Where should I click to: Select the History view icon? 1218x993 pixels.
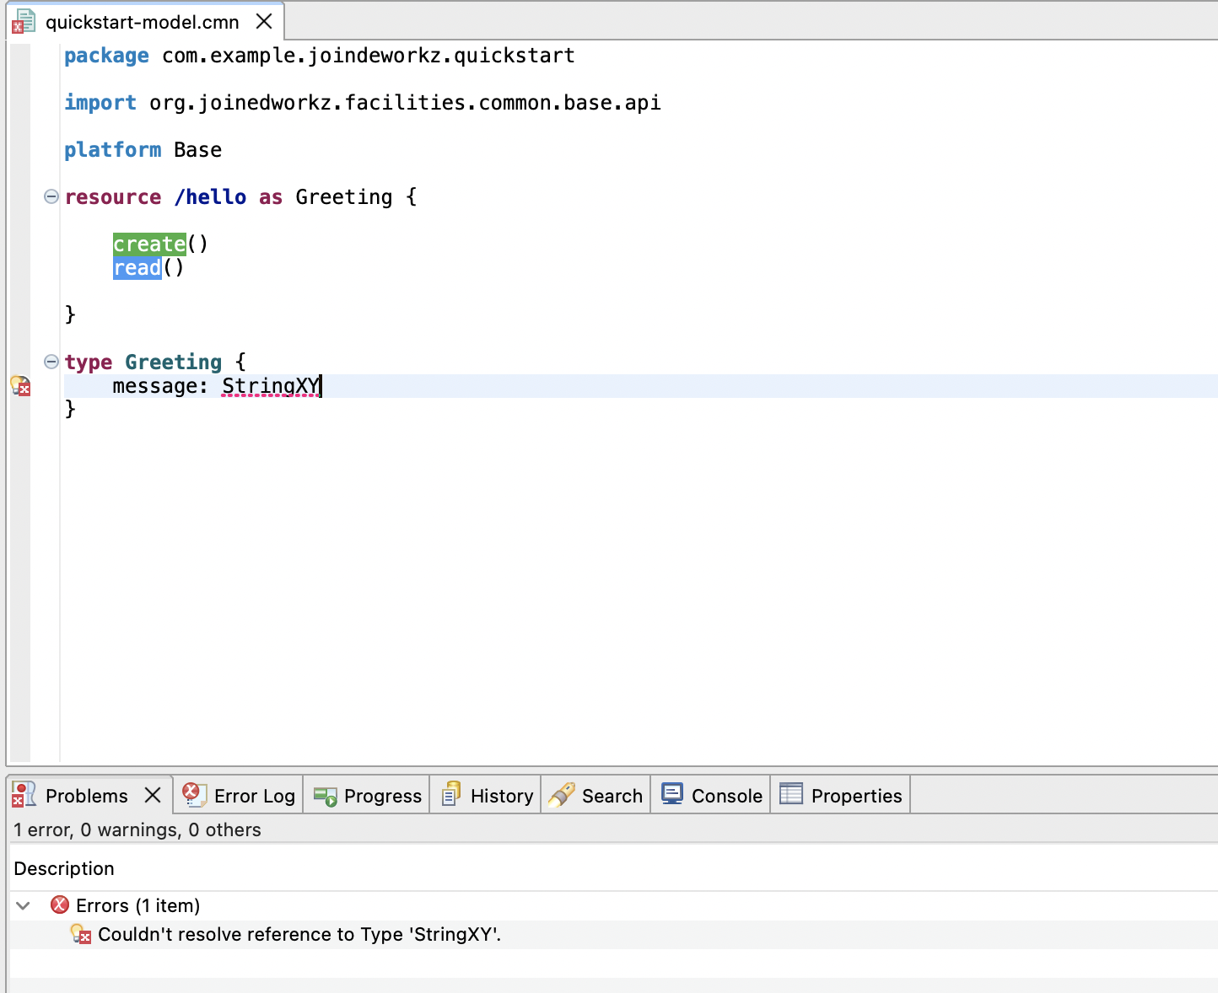point(451,794)
